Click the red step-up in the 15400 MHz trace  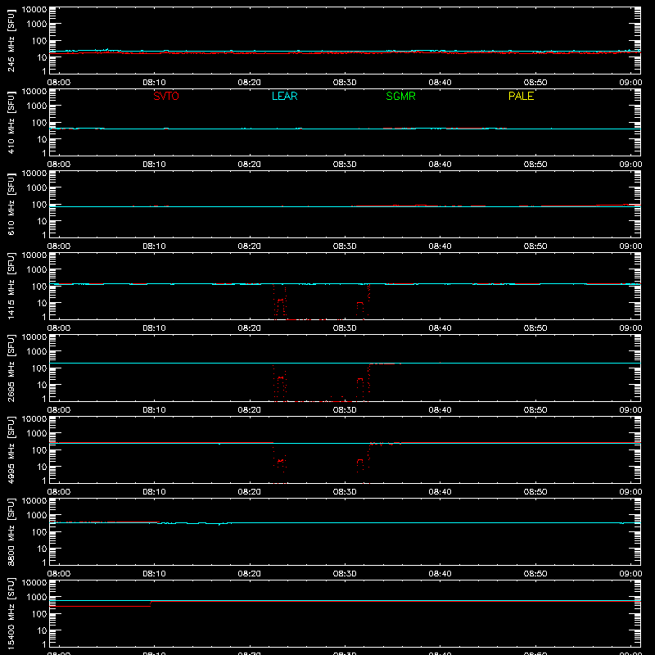pyautogui.click(x=151, y=603)
